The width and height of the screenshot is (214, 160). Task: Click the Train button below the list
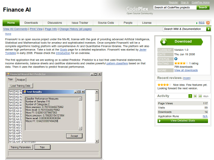(43, 147)
